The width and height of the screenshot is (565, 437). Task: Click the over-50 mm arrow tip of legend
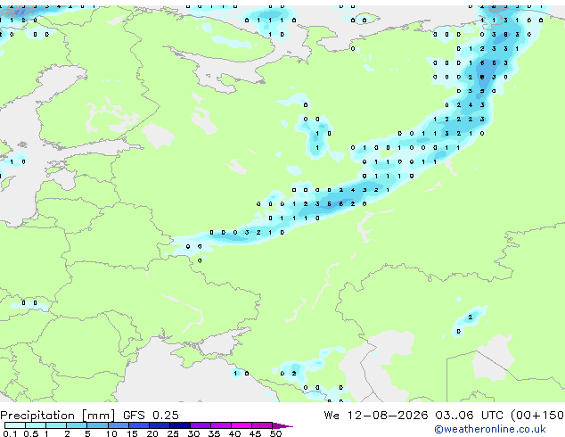point(282,425)
